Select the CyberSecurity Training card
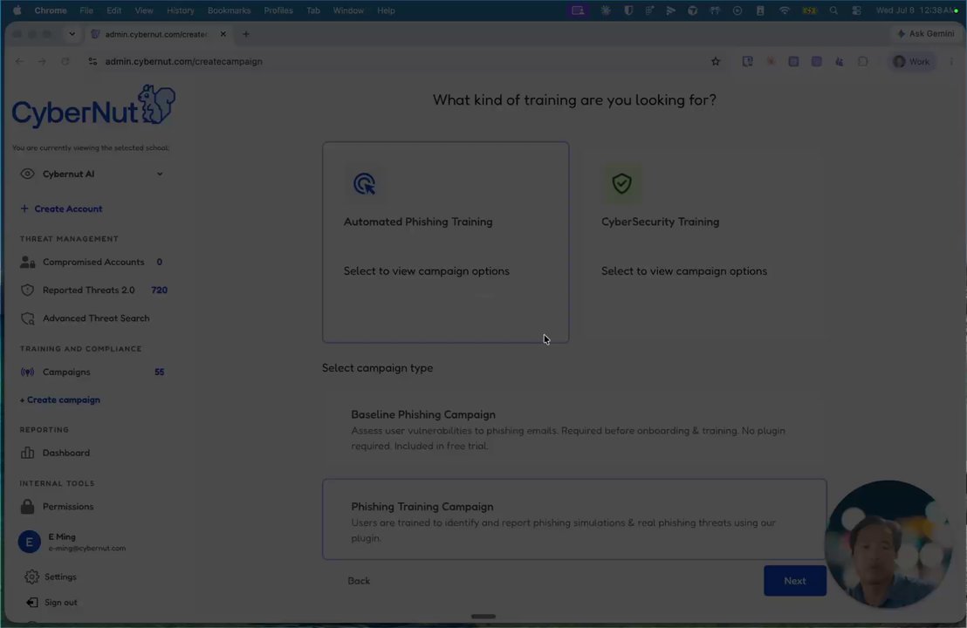Viewport: 967px width, 628px height. click(x=703, y=242)
